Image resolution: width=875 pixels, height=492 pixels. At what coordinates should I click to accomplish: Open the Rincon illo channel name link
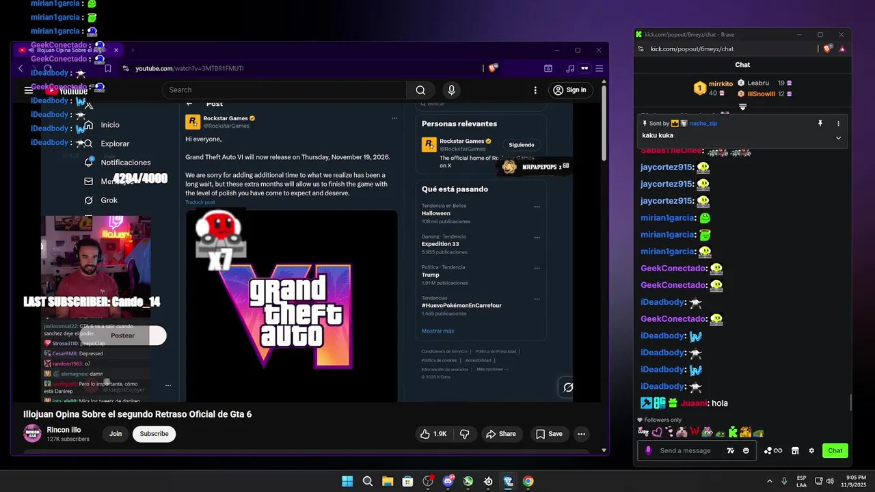click(x=64, y=430)
